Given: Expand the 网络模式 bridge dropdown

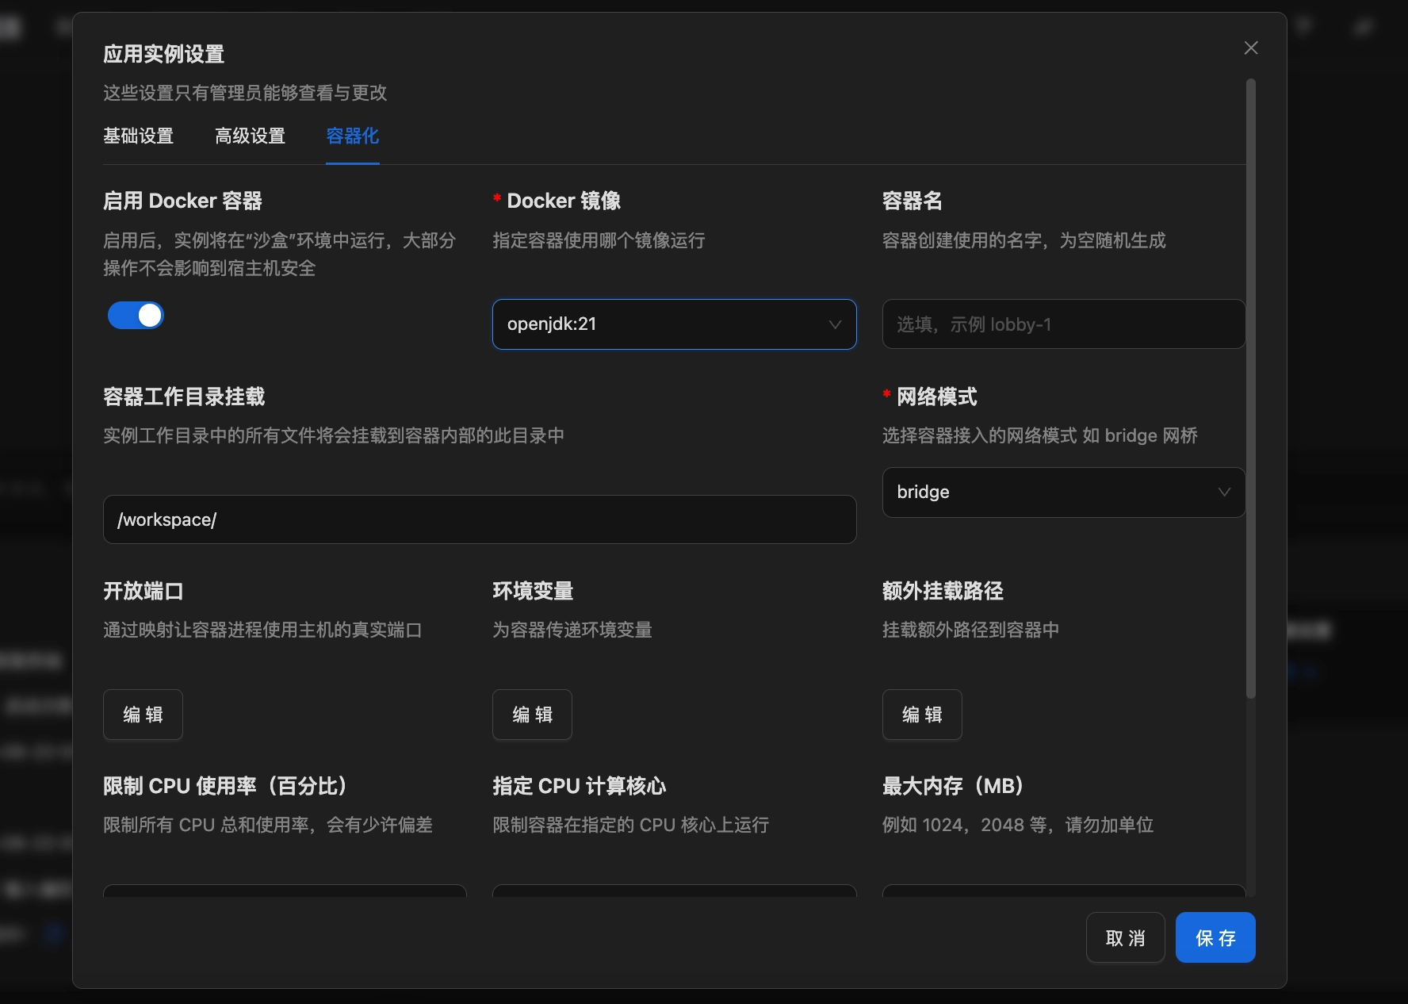Looking at the screenshot, I should [x=1046, y=492].
